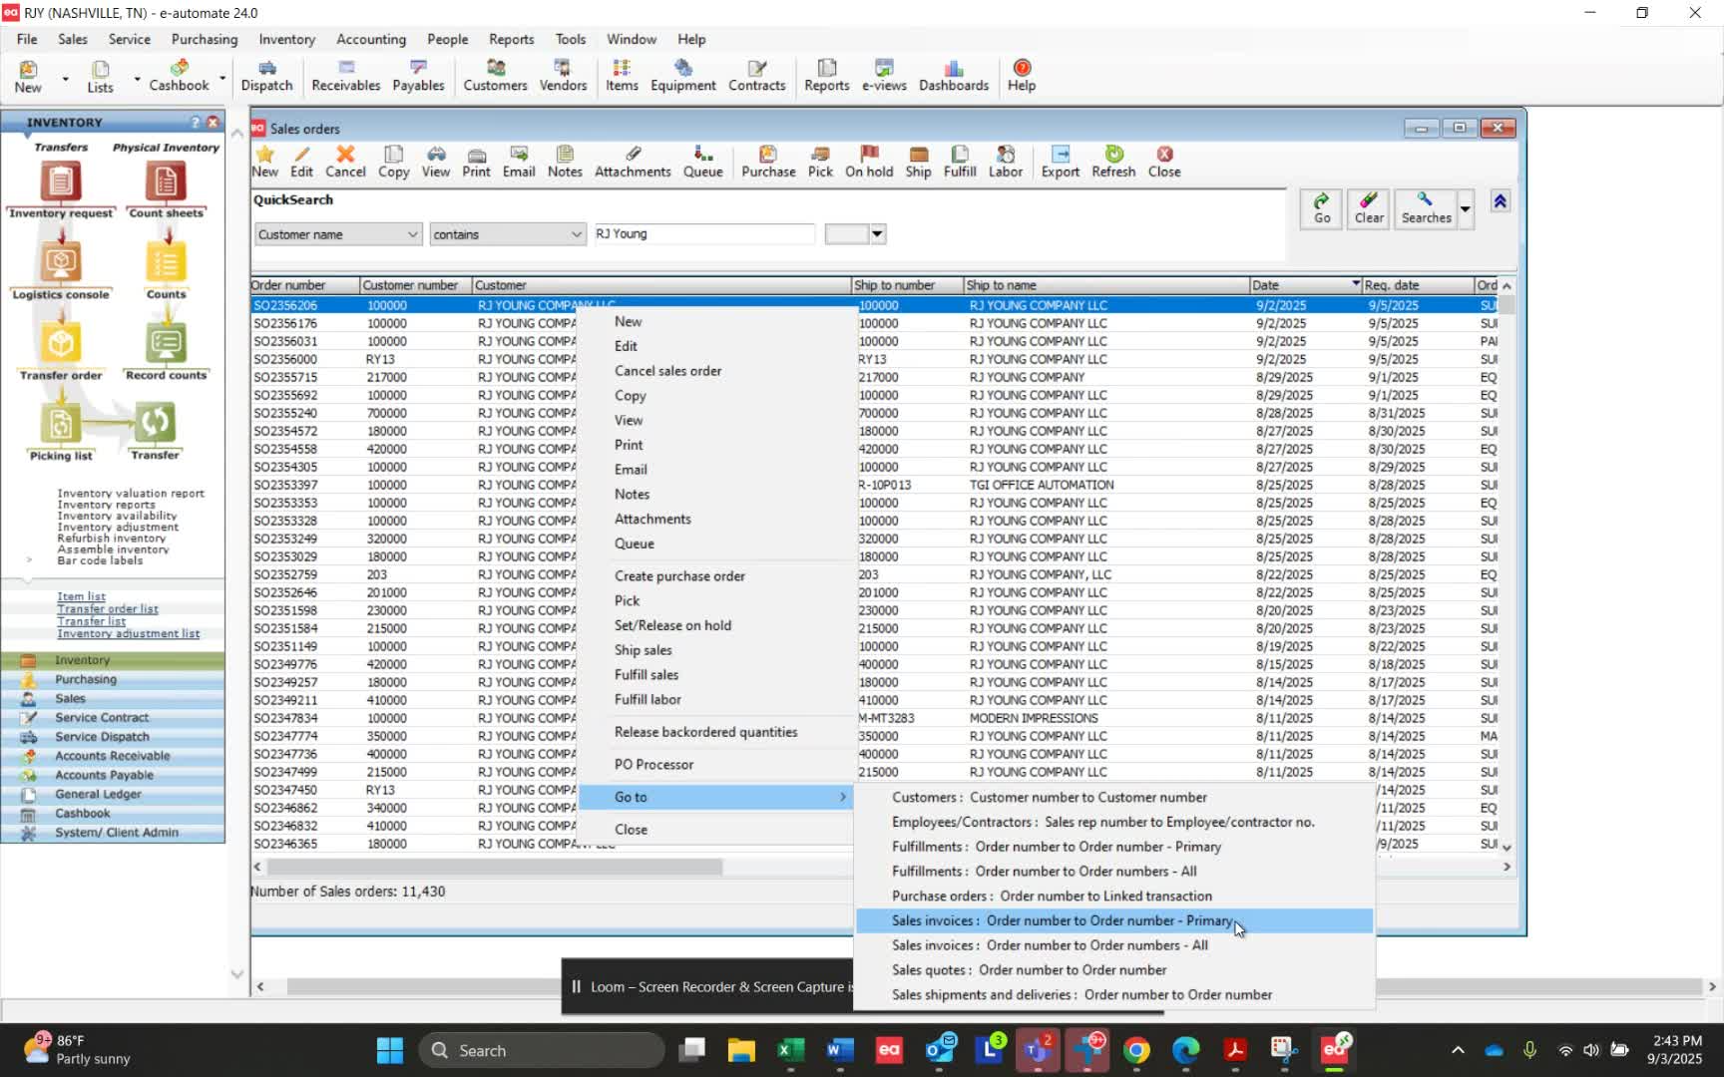This screenshot has height=1077, width=1724.
Task: Switch to the General Ledger module
Action: pos(113,794)
